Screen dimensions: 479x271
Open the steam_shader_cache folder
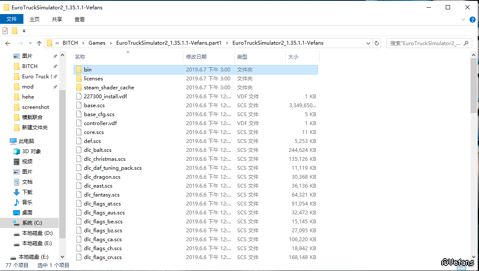coord(109,87)
